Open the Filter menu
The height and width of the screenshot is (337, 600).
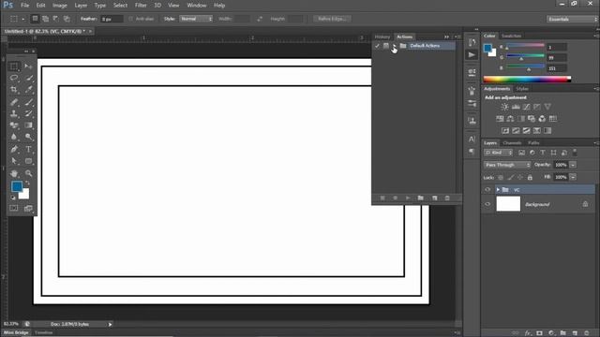click(x=141, y=6)
